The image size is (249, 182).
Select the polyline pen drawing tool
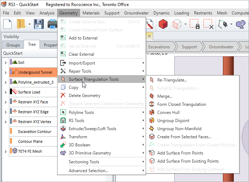pyautogui.click(x=223, y=24)
